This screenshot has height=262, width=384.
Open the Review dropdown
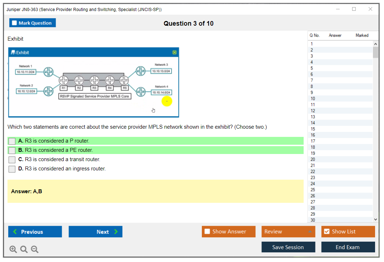click(289, 232)
